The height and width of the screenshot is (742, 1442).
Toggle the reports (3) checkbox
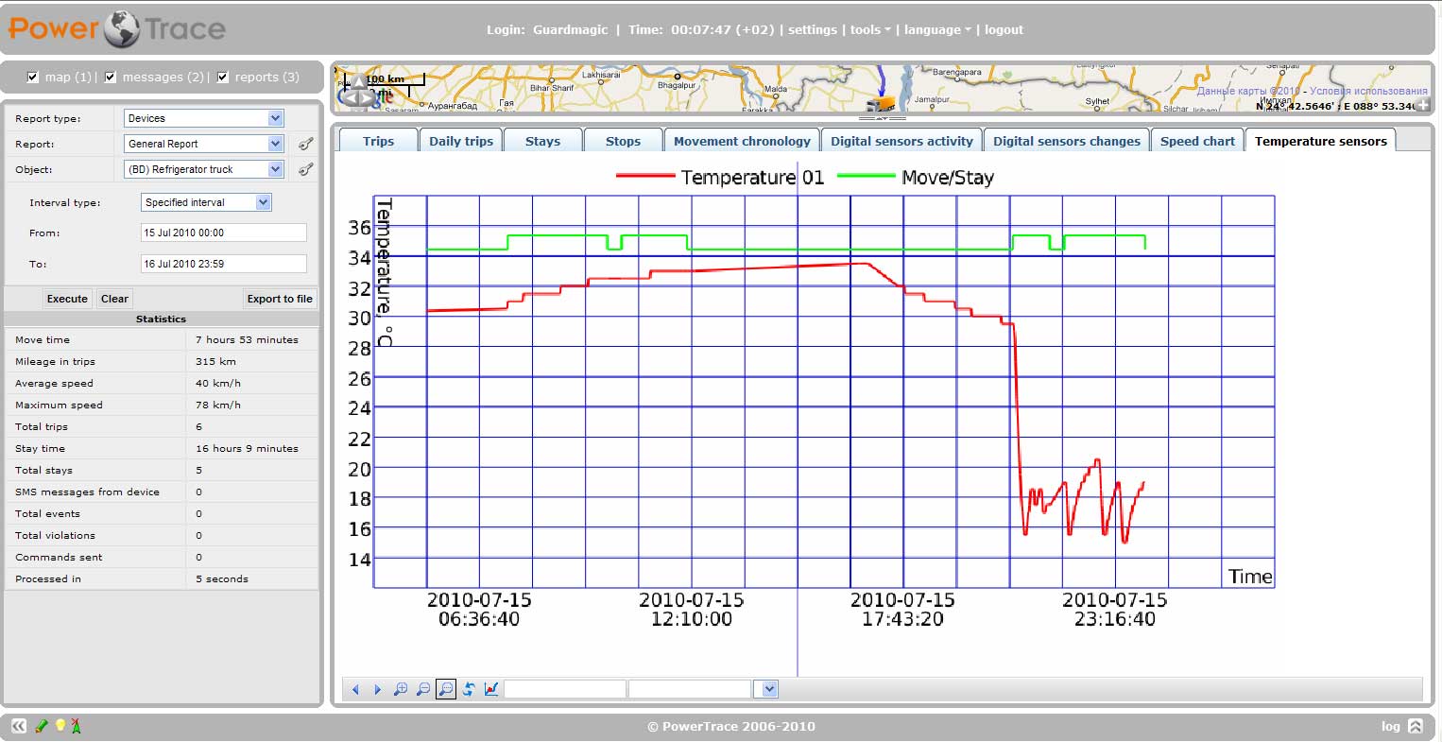point(223,78)
